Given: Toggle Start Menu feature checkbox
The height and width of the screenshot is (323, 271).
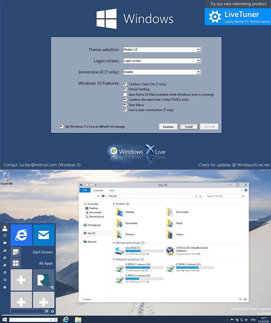Looking at the screenshot, I should click(x=124, y=105).
